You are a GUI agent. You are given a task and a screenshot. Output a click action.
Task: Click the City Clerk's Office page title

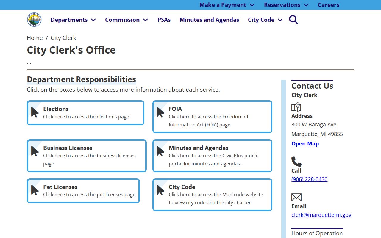(71, 50)
